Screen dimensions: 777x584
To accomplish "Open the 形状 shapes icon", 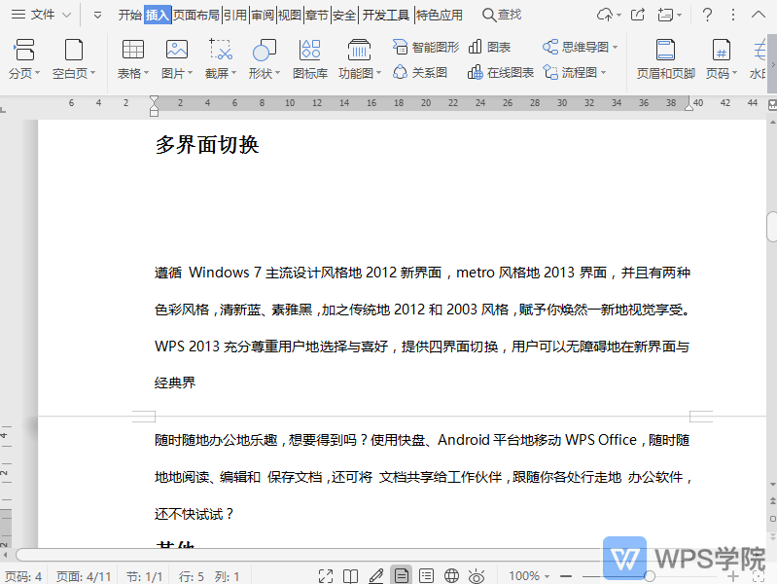I will point(264,50).
